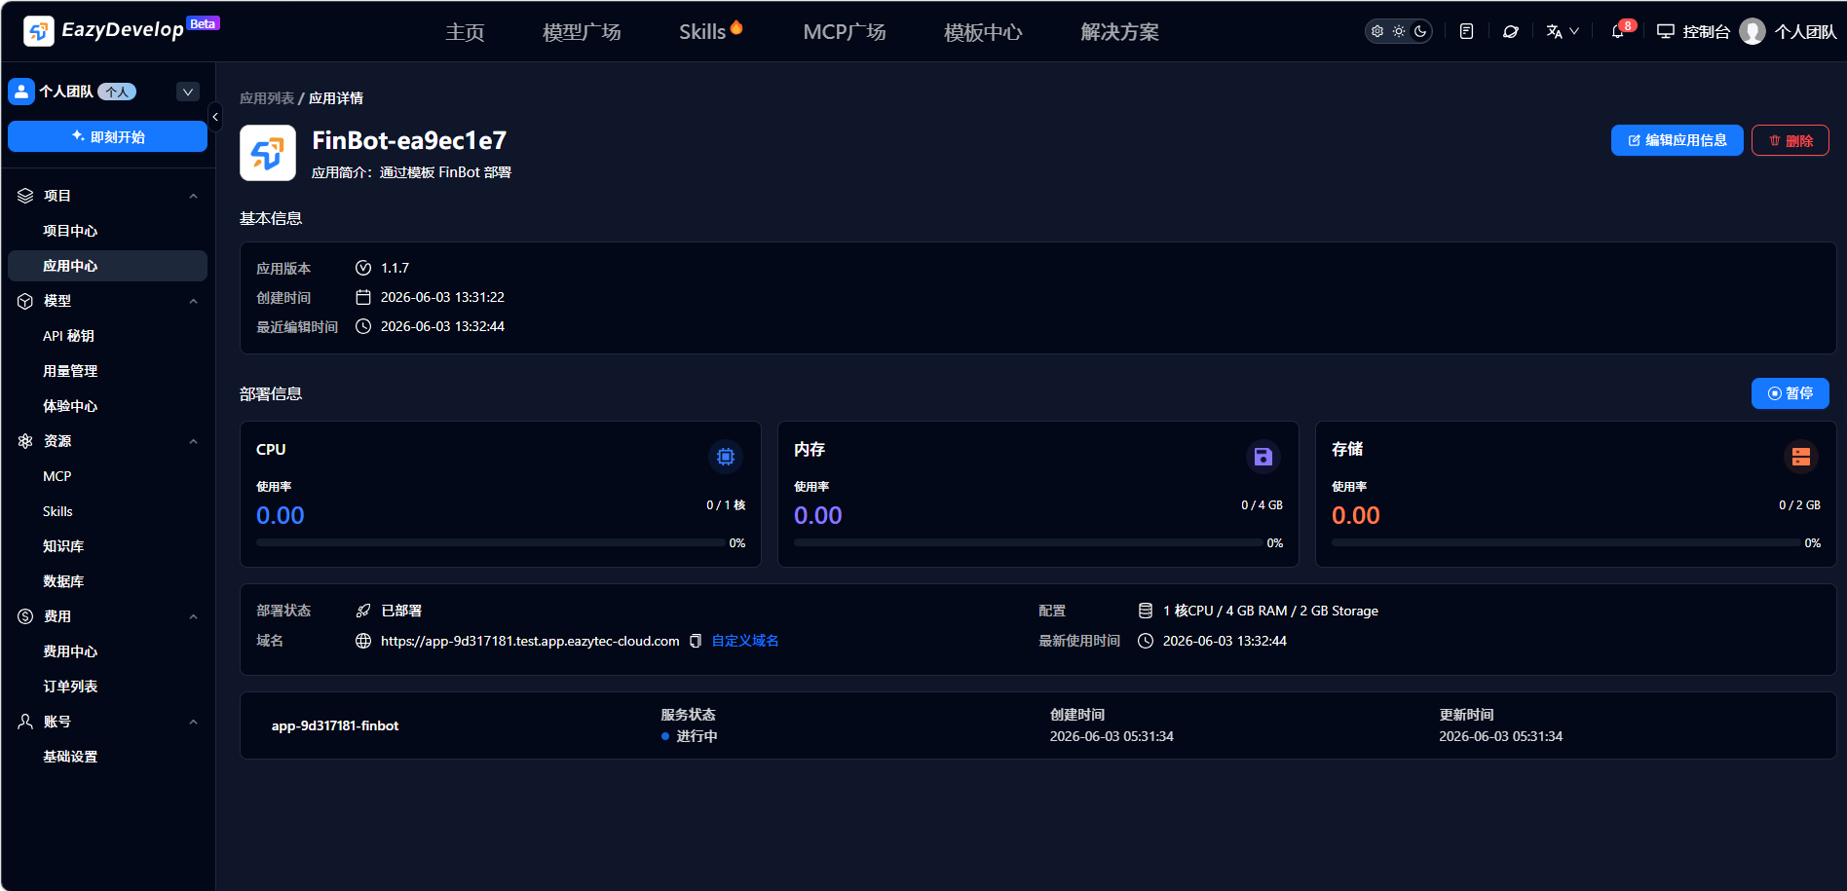This screenshot has height=891, width=1847.
Task: Collapse the 项目 sidebar section
Action: [x=193, y=196]
